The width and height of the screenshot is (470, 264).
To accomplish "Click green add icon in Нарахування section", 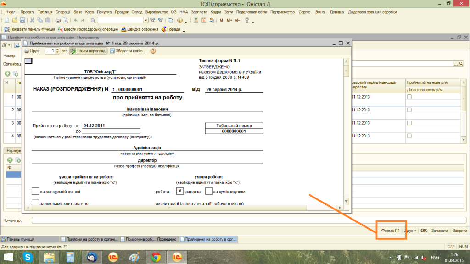I will 10,160.
